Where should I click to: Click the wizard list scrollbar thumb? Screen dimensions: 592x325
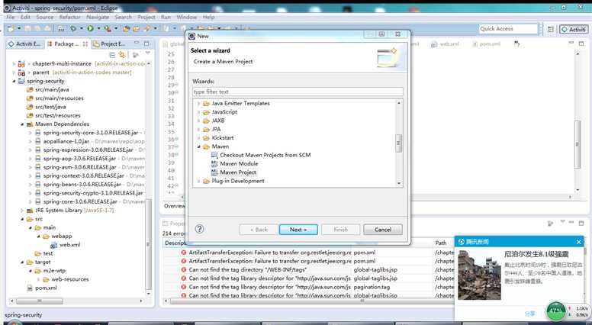click(398, 143)
